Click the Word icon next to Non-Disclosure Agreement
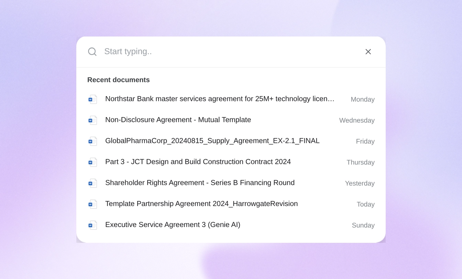This screenshot has height=279, width=462. click(92, 120)
